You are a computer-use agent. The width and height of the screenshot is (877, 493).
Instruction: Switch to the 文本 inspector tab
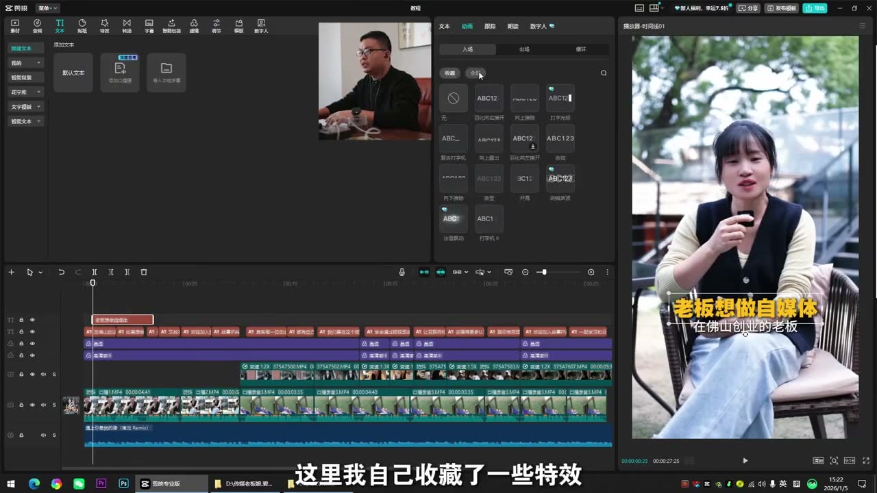coord(444,26)
